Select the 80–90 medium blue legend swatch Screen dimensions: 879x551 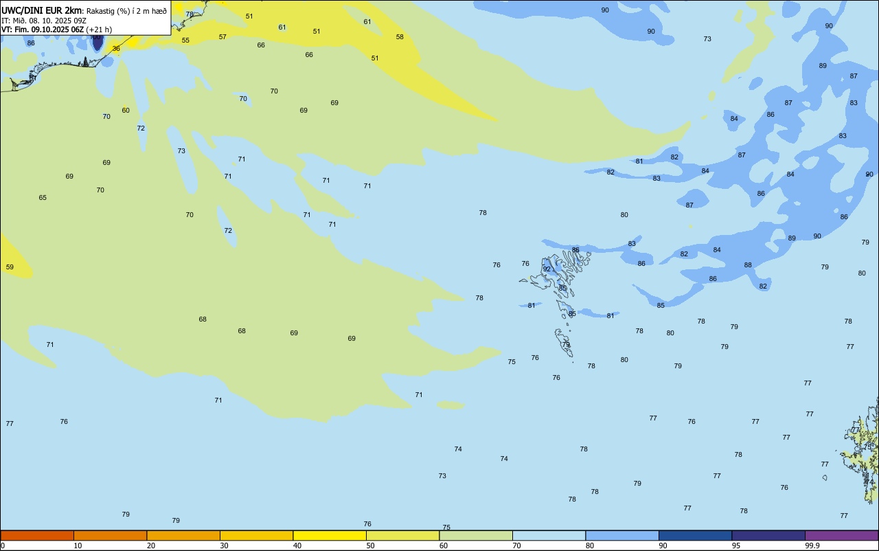622,535
